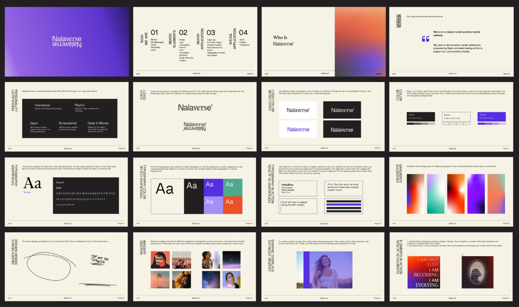Open the crescent moon photo

click(x=232, y=260)
